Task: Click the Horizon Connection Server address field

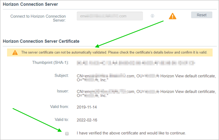Action: click(110, 16)
